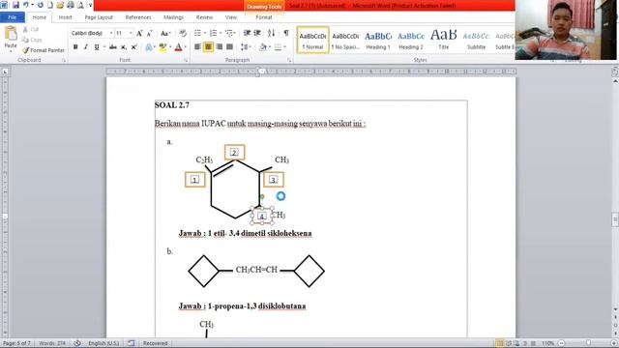Quick print using the printer icon

click(x=71, y=5)
